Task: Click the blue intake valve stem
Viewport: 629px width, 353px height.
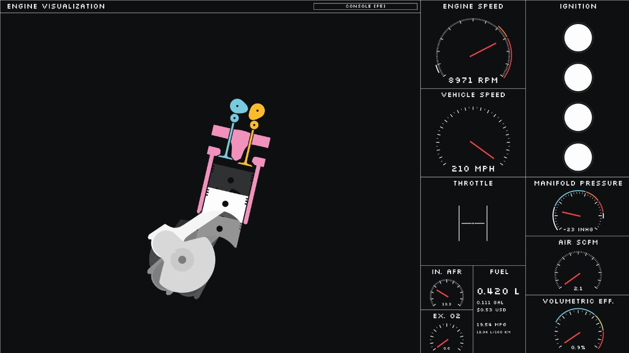Action: coord(229,140)
